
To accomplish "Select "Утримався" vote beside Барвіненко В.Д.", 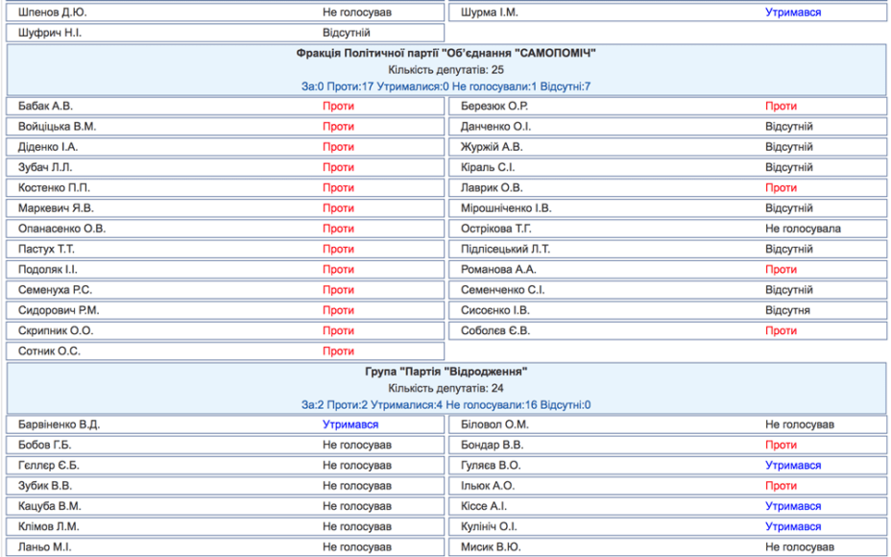I will point(350,424).
